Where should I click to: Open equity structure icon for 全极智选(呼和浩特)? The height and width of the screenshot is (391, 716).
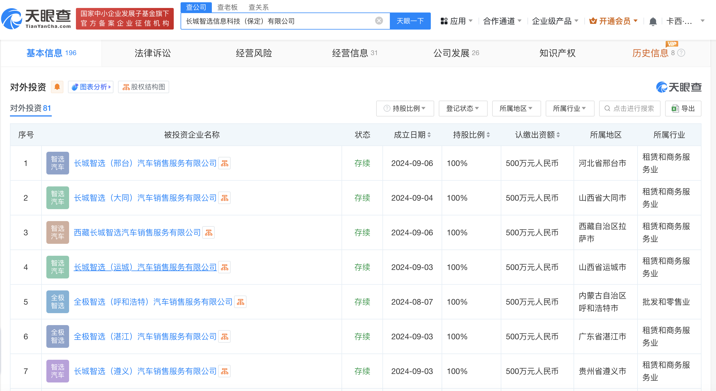[x=240, y=302]
